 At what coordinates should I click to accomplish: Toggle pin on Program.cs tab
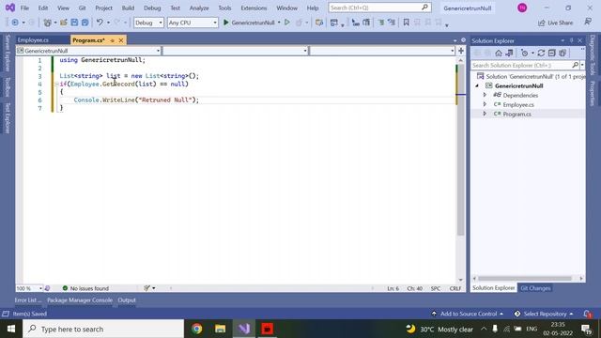(113, 40)
